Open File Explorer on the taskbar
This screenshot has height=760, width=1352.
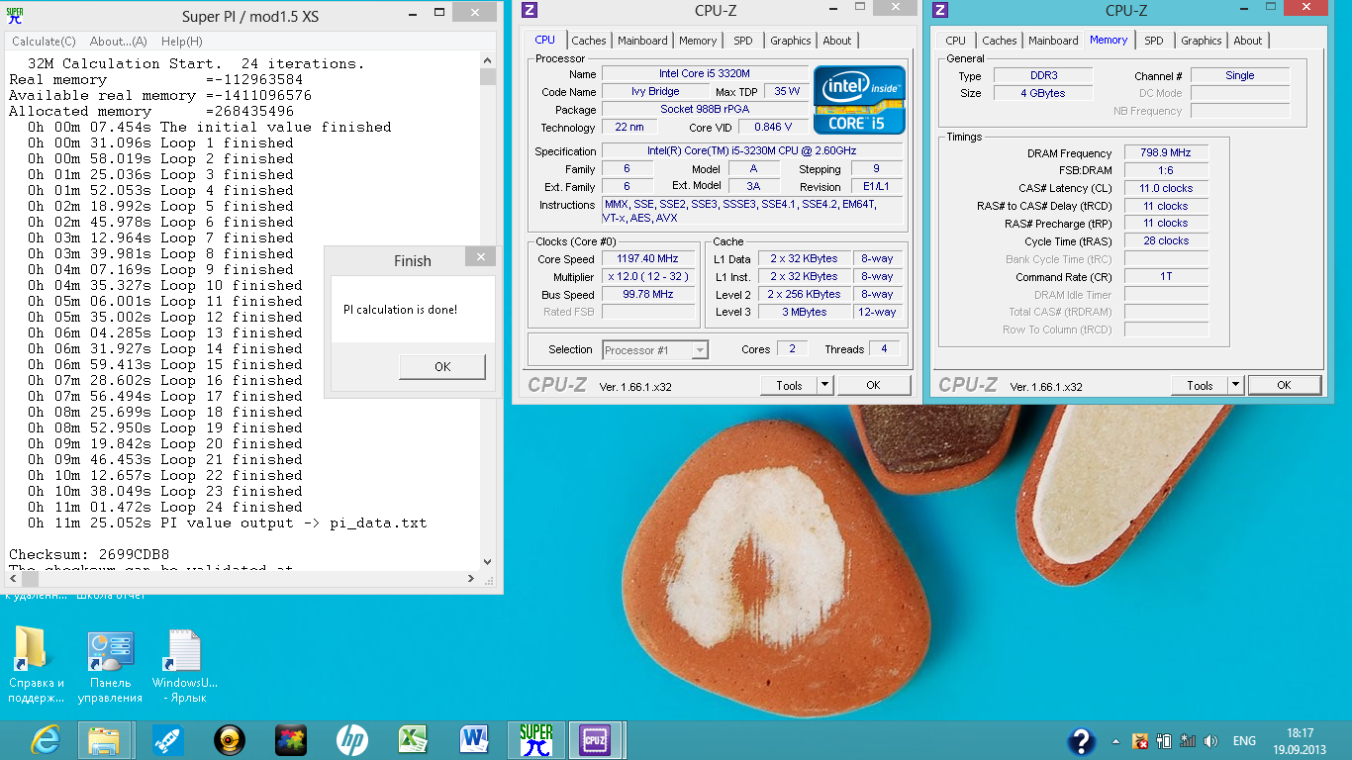(104, 740)
